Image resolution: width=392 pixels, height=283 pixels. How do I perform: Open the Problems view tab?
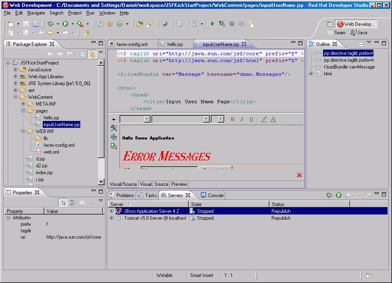click(122, 196)
